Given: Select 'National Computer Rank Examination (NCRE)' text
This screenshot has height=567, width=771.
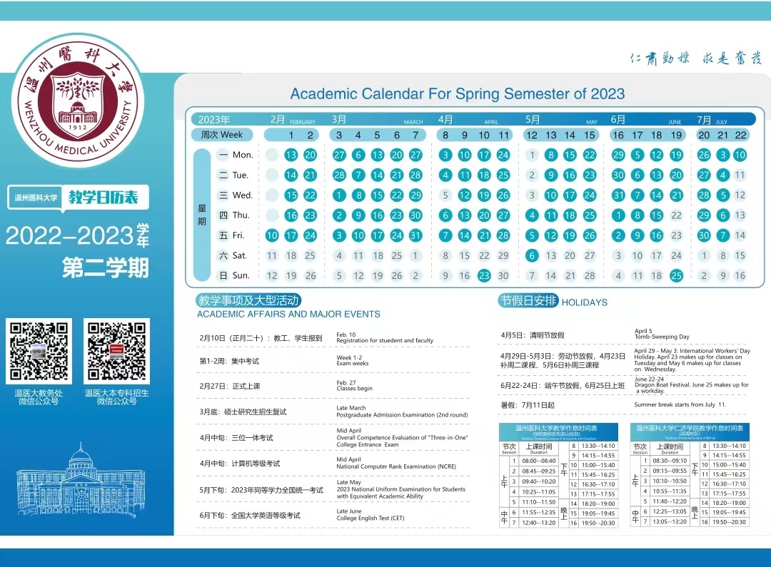Looking at the screenshot, I should (x=395, y=466).
